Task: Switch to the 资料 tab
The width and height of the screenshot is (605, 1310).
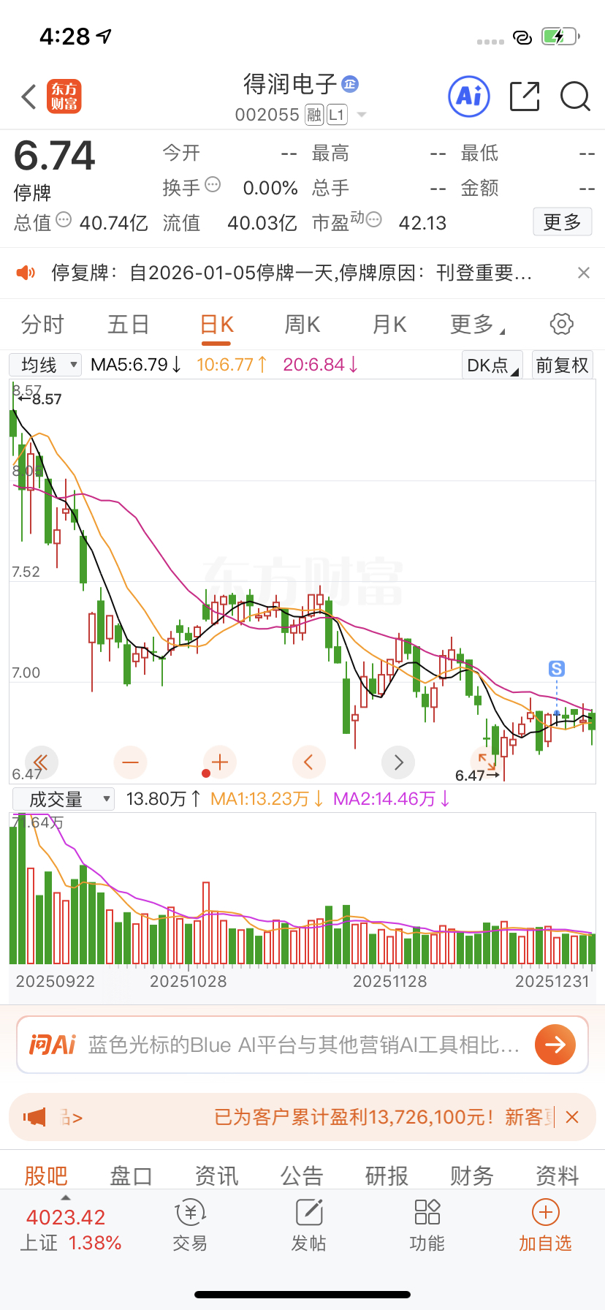Action: 558,1175
